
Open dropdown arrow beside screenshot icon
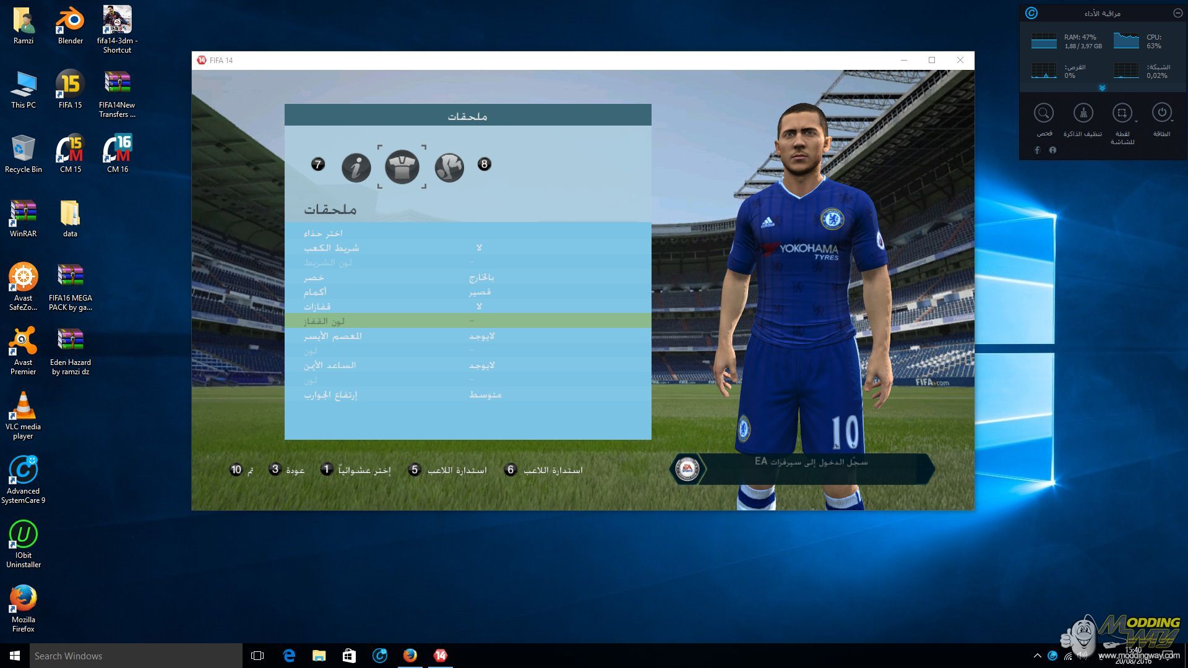(1136, 122)
